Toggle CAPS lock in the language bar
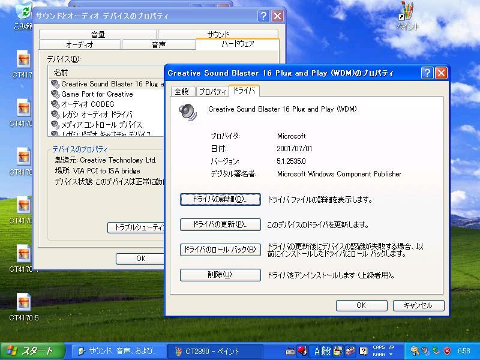 click(379, 347)
